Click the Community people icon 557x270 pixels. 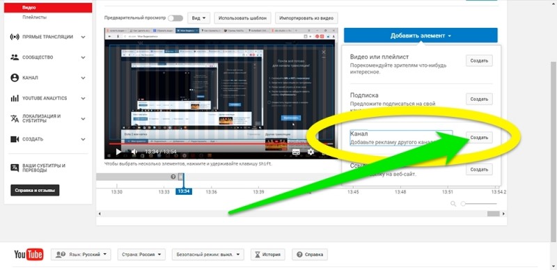point(15,57)
